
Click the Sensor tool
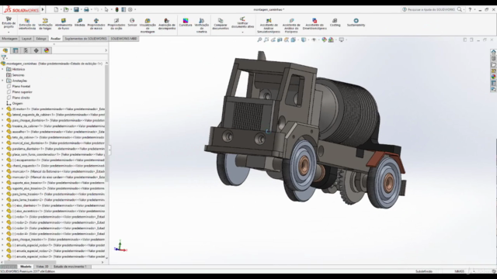coord(132,22)
